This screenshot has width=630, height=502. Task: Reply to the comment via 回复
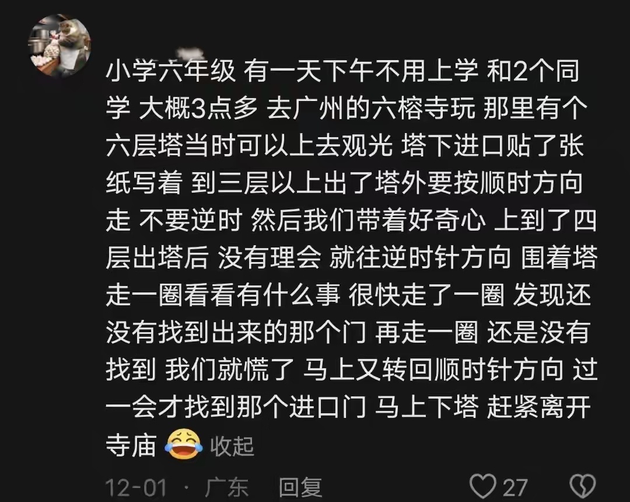tap(300, 487)
